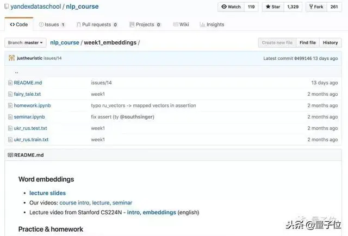The image size is (348, 236).
Task: Go up via the parent directory dots
Action: [x=16, y=72]
